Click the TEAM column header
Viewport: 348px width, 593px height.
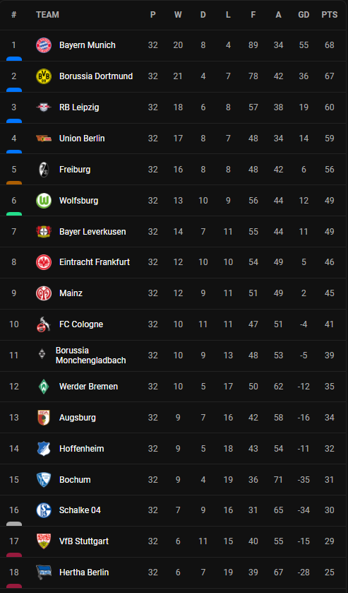pos(47,15)
